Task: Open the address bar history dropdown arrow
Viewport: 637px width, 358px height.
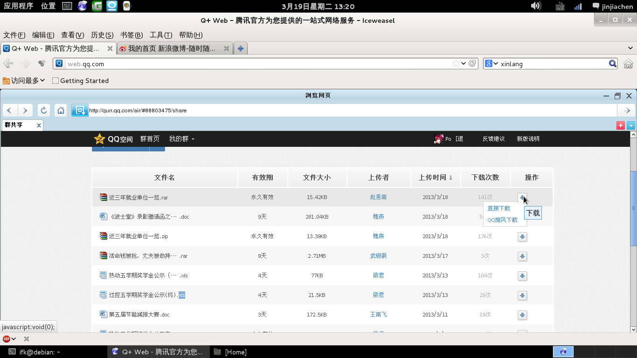Action: pos(464,63)
